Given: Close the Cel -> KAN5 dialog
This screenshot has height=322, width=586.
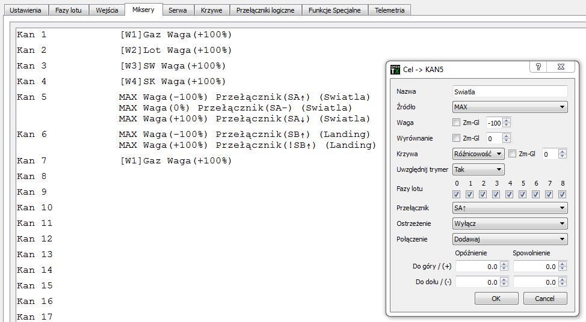Looking at the screenshot, I should coord(560,67).
